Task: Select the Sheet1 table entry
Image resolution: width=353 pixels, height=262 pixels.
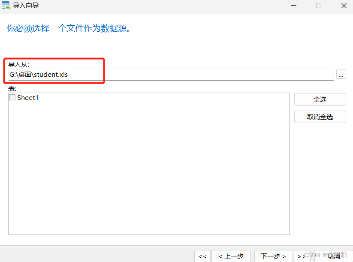Action: click(x=28, y=97)
